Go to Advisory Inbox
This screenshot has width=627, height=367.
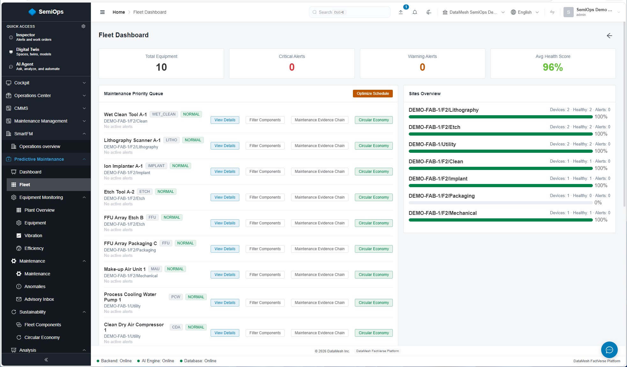pos(51,299)
